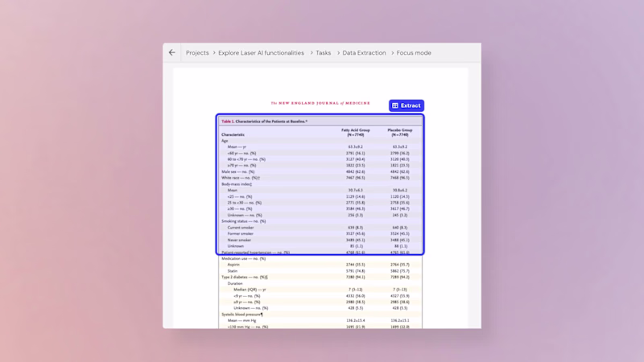
Task: Click the Systolic blood pressure row label
Action: (242, 315)
